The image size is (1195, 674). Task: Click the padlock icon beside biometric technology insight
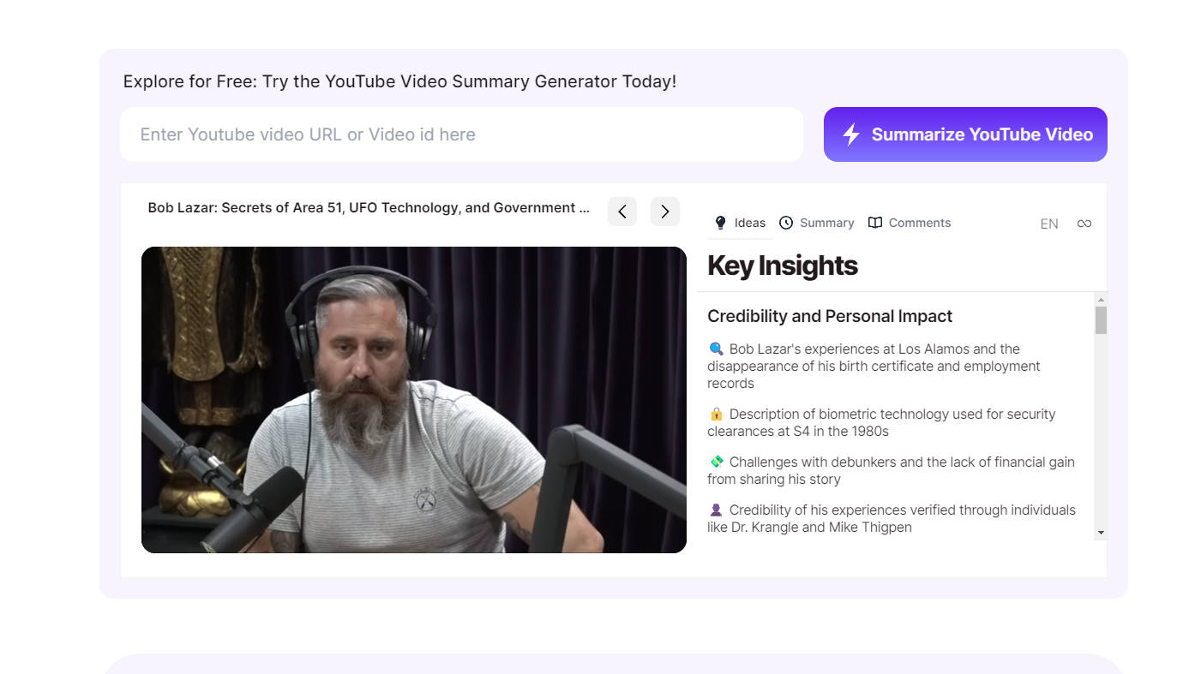pyautogui.click(x=715, y=414)
